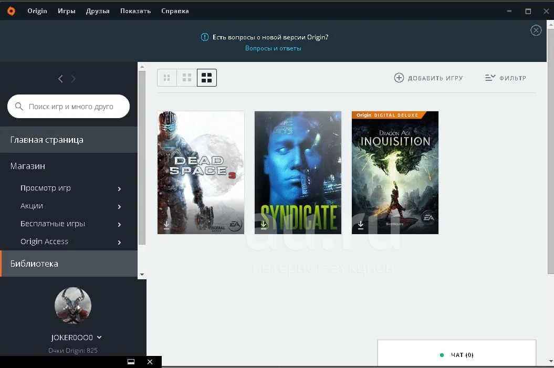Click download icon on Dragon Age Inquisition

pos(361,225)
